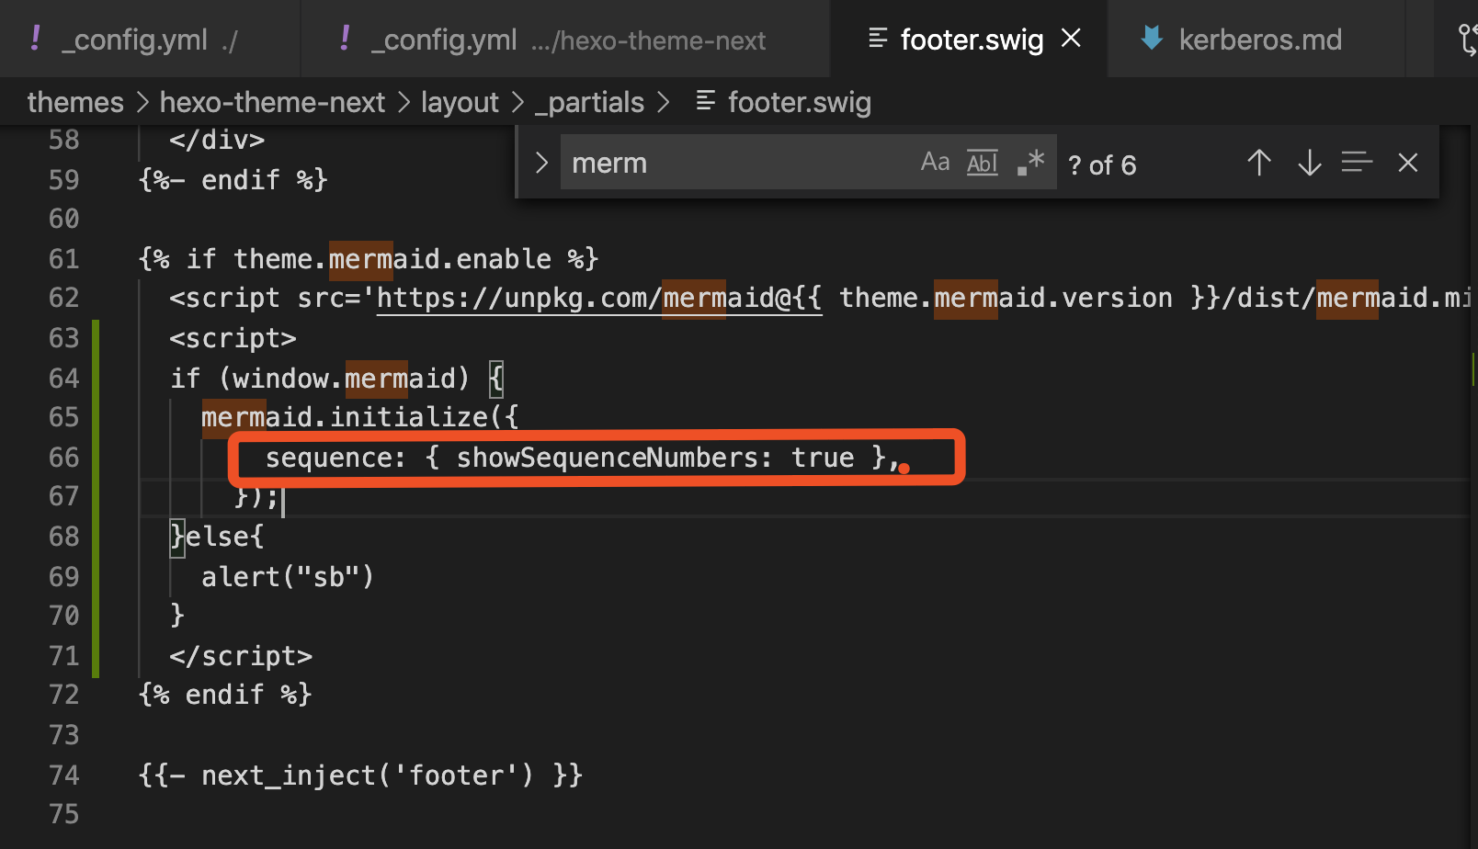Click the '{% endif %}' line 72
1478x849 pixels.
click(225, 695)
